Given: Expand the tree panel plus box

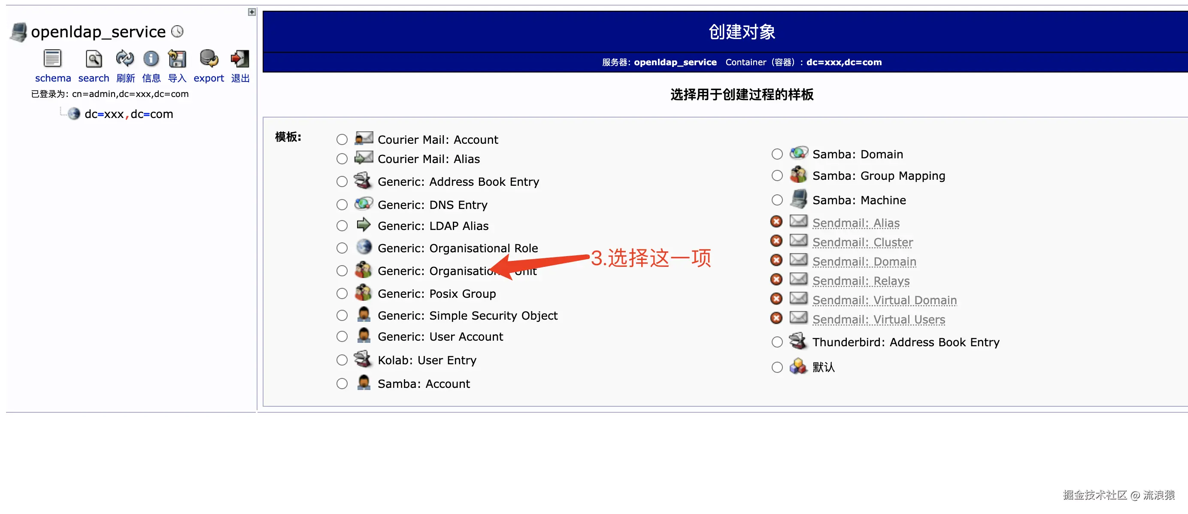Looking at the screenshot, I should coord(252,12).
